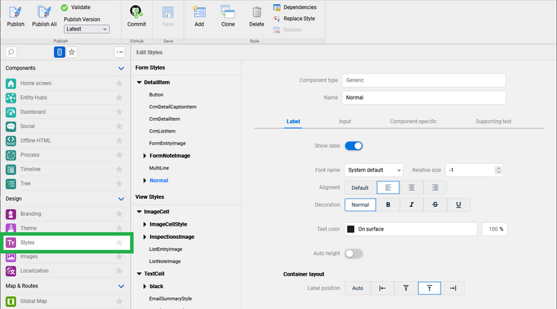Adjust the Relative size stepper
The height and width of the screenshot is (309, 557).
click(x=499, y=170)
